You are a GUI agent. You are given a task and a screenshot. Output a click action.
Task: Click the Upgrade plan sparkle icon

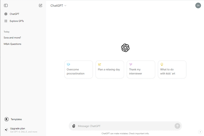pyautogui.click(x=6, y=130)
